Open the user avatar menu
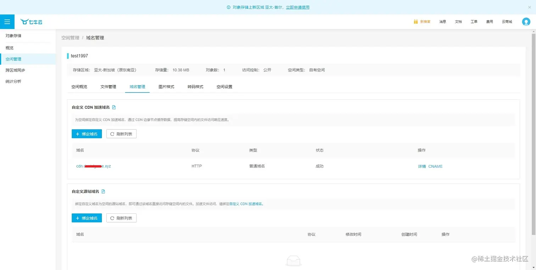 (x=526, y=22)
